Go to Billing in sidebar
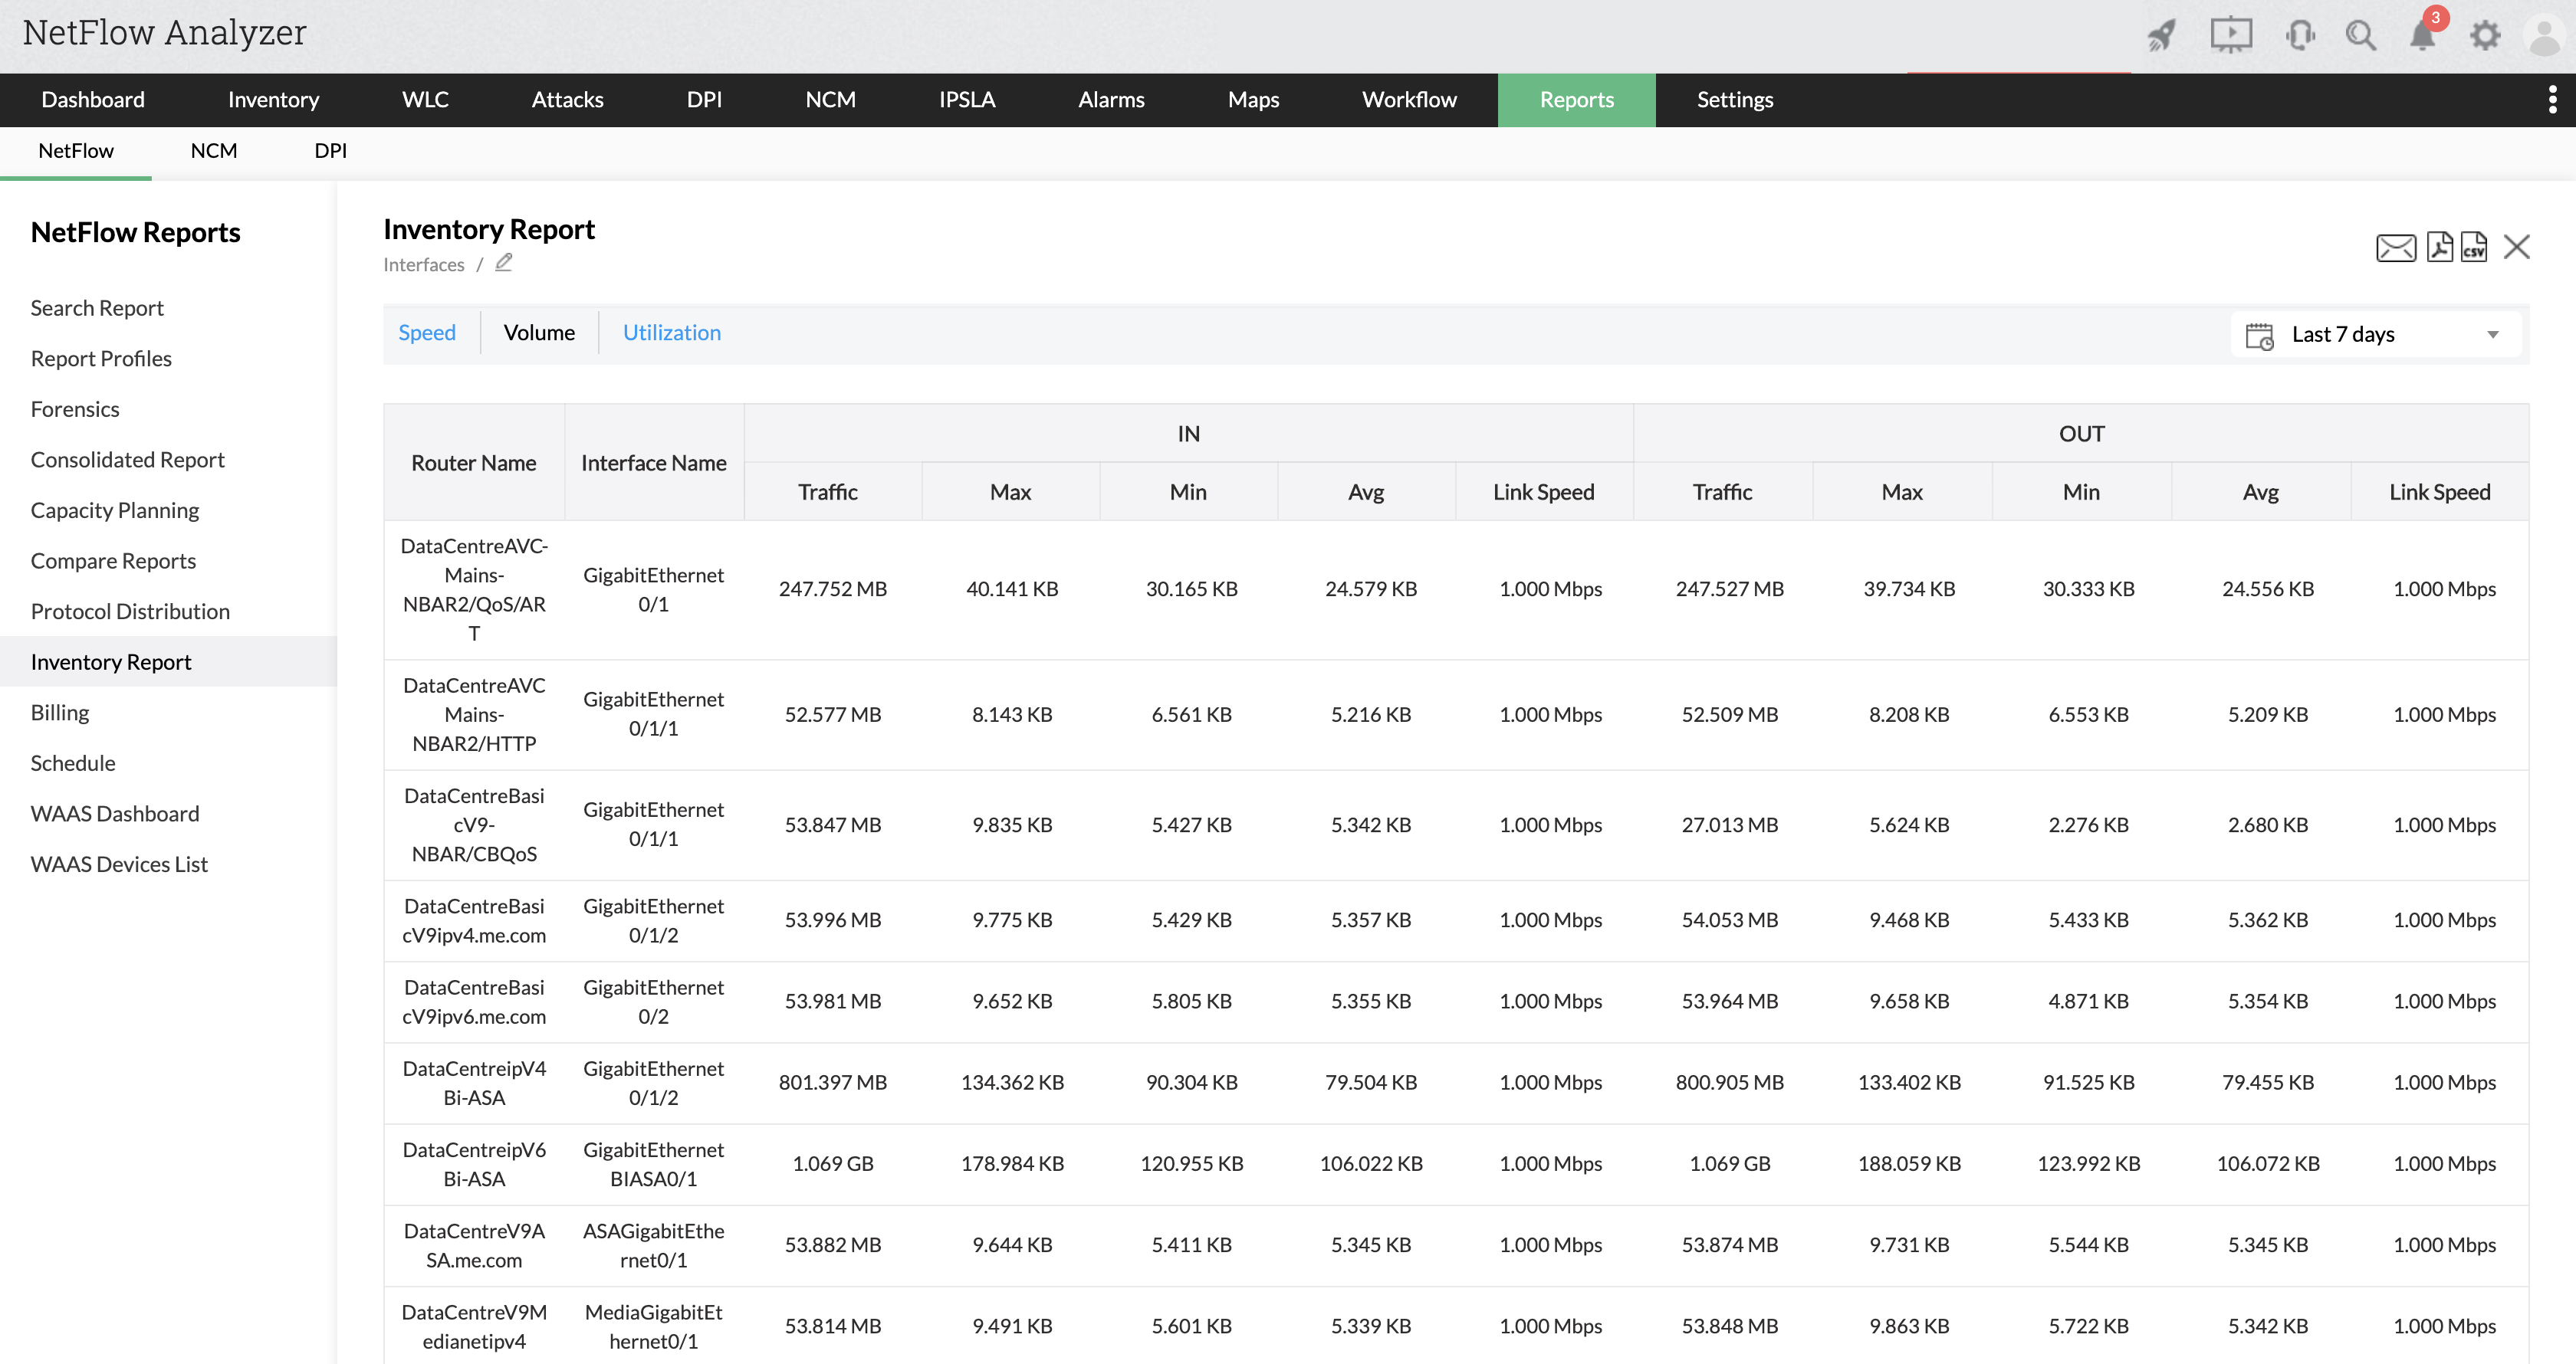Screen dimensions: 2576x1364 click(60, 713)
